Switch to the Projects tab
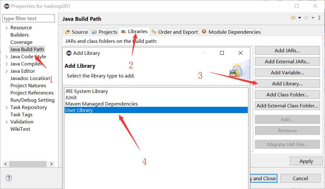 105,32
